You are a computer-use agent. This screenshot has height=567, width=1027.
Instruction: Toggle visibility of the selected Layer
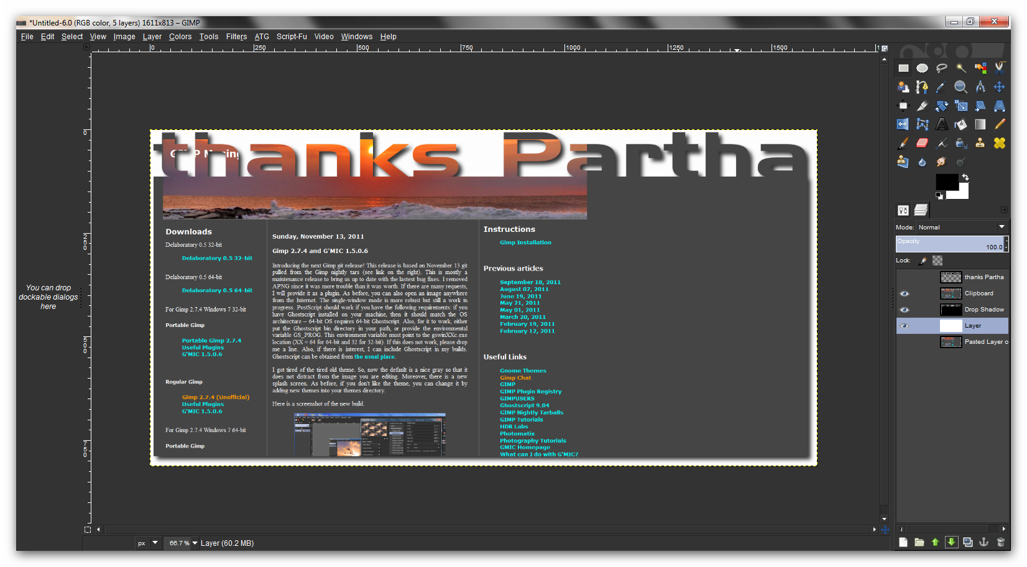[x=905, y=326]
